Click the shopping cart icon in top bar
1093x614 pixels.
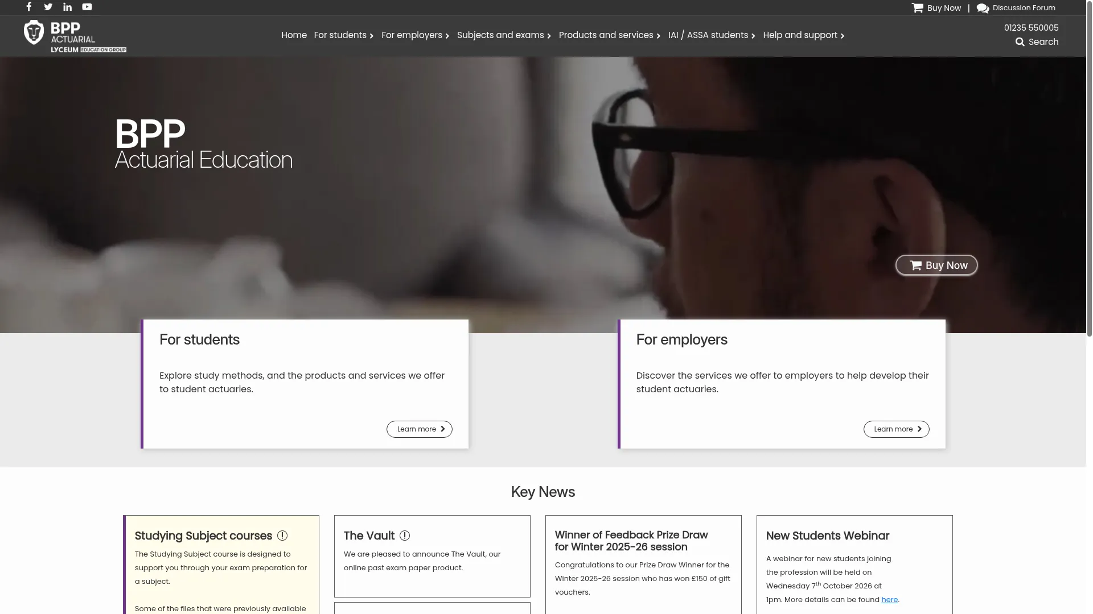coord(917,8)
